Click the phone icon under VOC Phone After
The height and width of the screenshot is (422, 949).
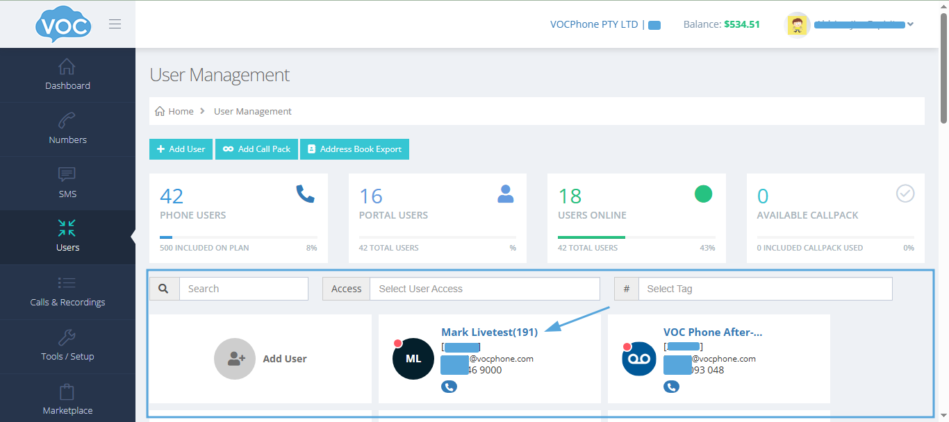point(671,387)
